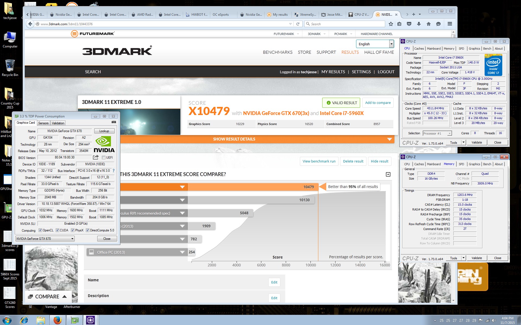Click Add to compare button
This screenshot has height=325, width=521.
(x=378, y=103)
